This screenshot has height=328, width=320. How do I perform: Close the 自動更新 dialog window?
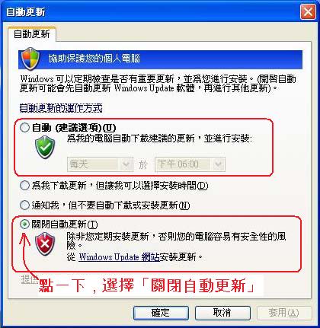(308, 12)
